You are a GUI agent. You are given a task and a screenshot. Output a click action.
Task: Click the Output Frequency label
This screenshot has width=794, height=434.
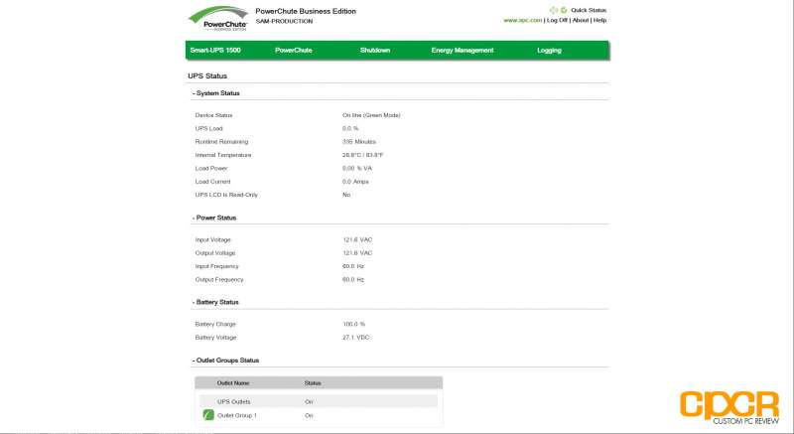[x=219, y=279]
